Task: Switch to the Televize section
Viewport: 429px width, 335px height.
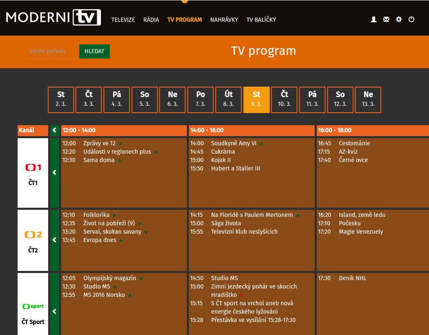Action: [123, 20]
